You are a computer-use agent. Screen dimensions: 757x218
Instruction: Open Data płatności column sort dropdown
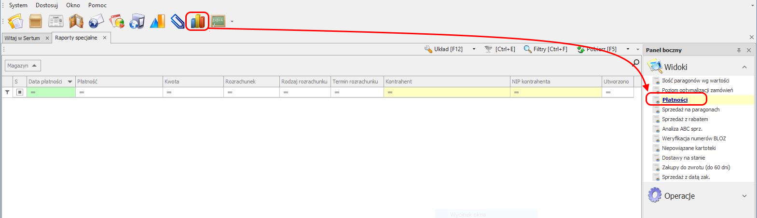[x=70, y=82]
